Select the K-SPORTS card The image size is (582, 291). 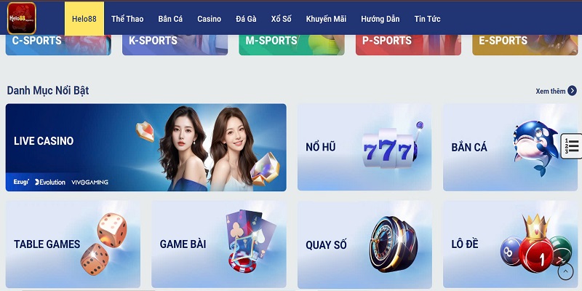pos(175,45)
